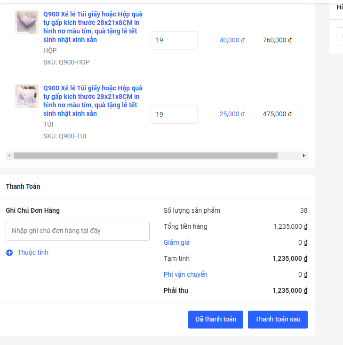This screenshot has height=345, width=343.
Task: Edit the 40,000 đ unit price
Action: click(x=232, y=40)
